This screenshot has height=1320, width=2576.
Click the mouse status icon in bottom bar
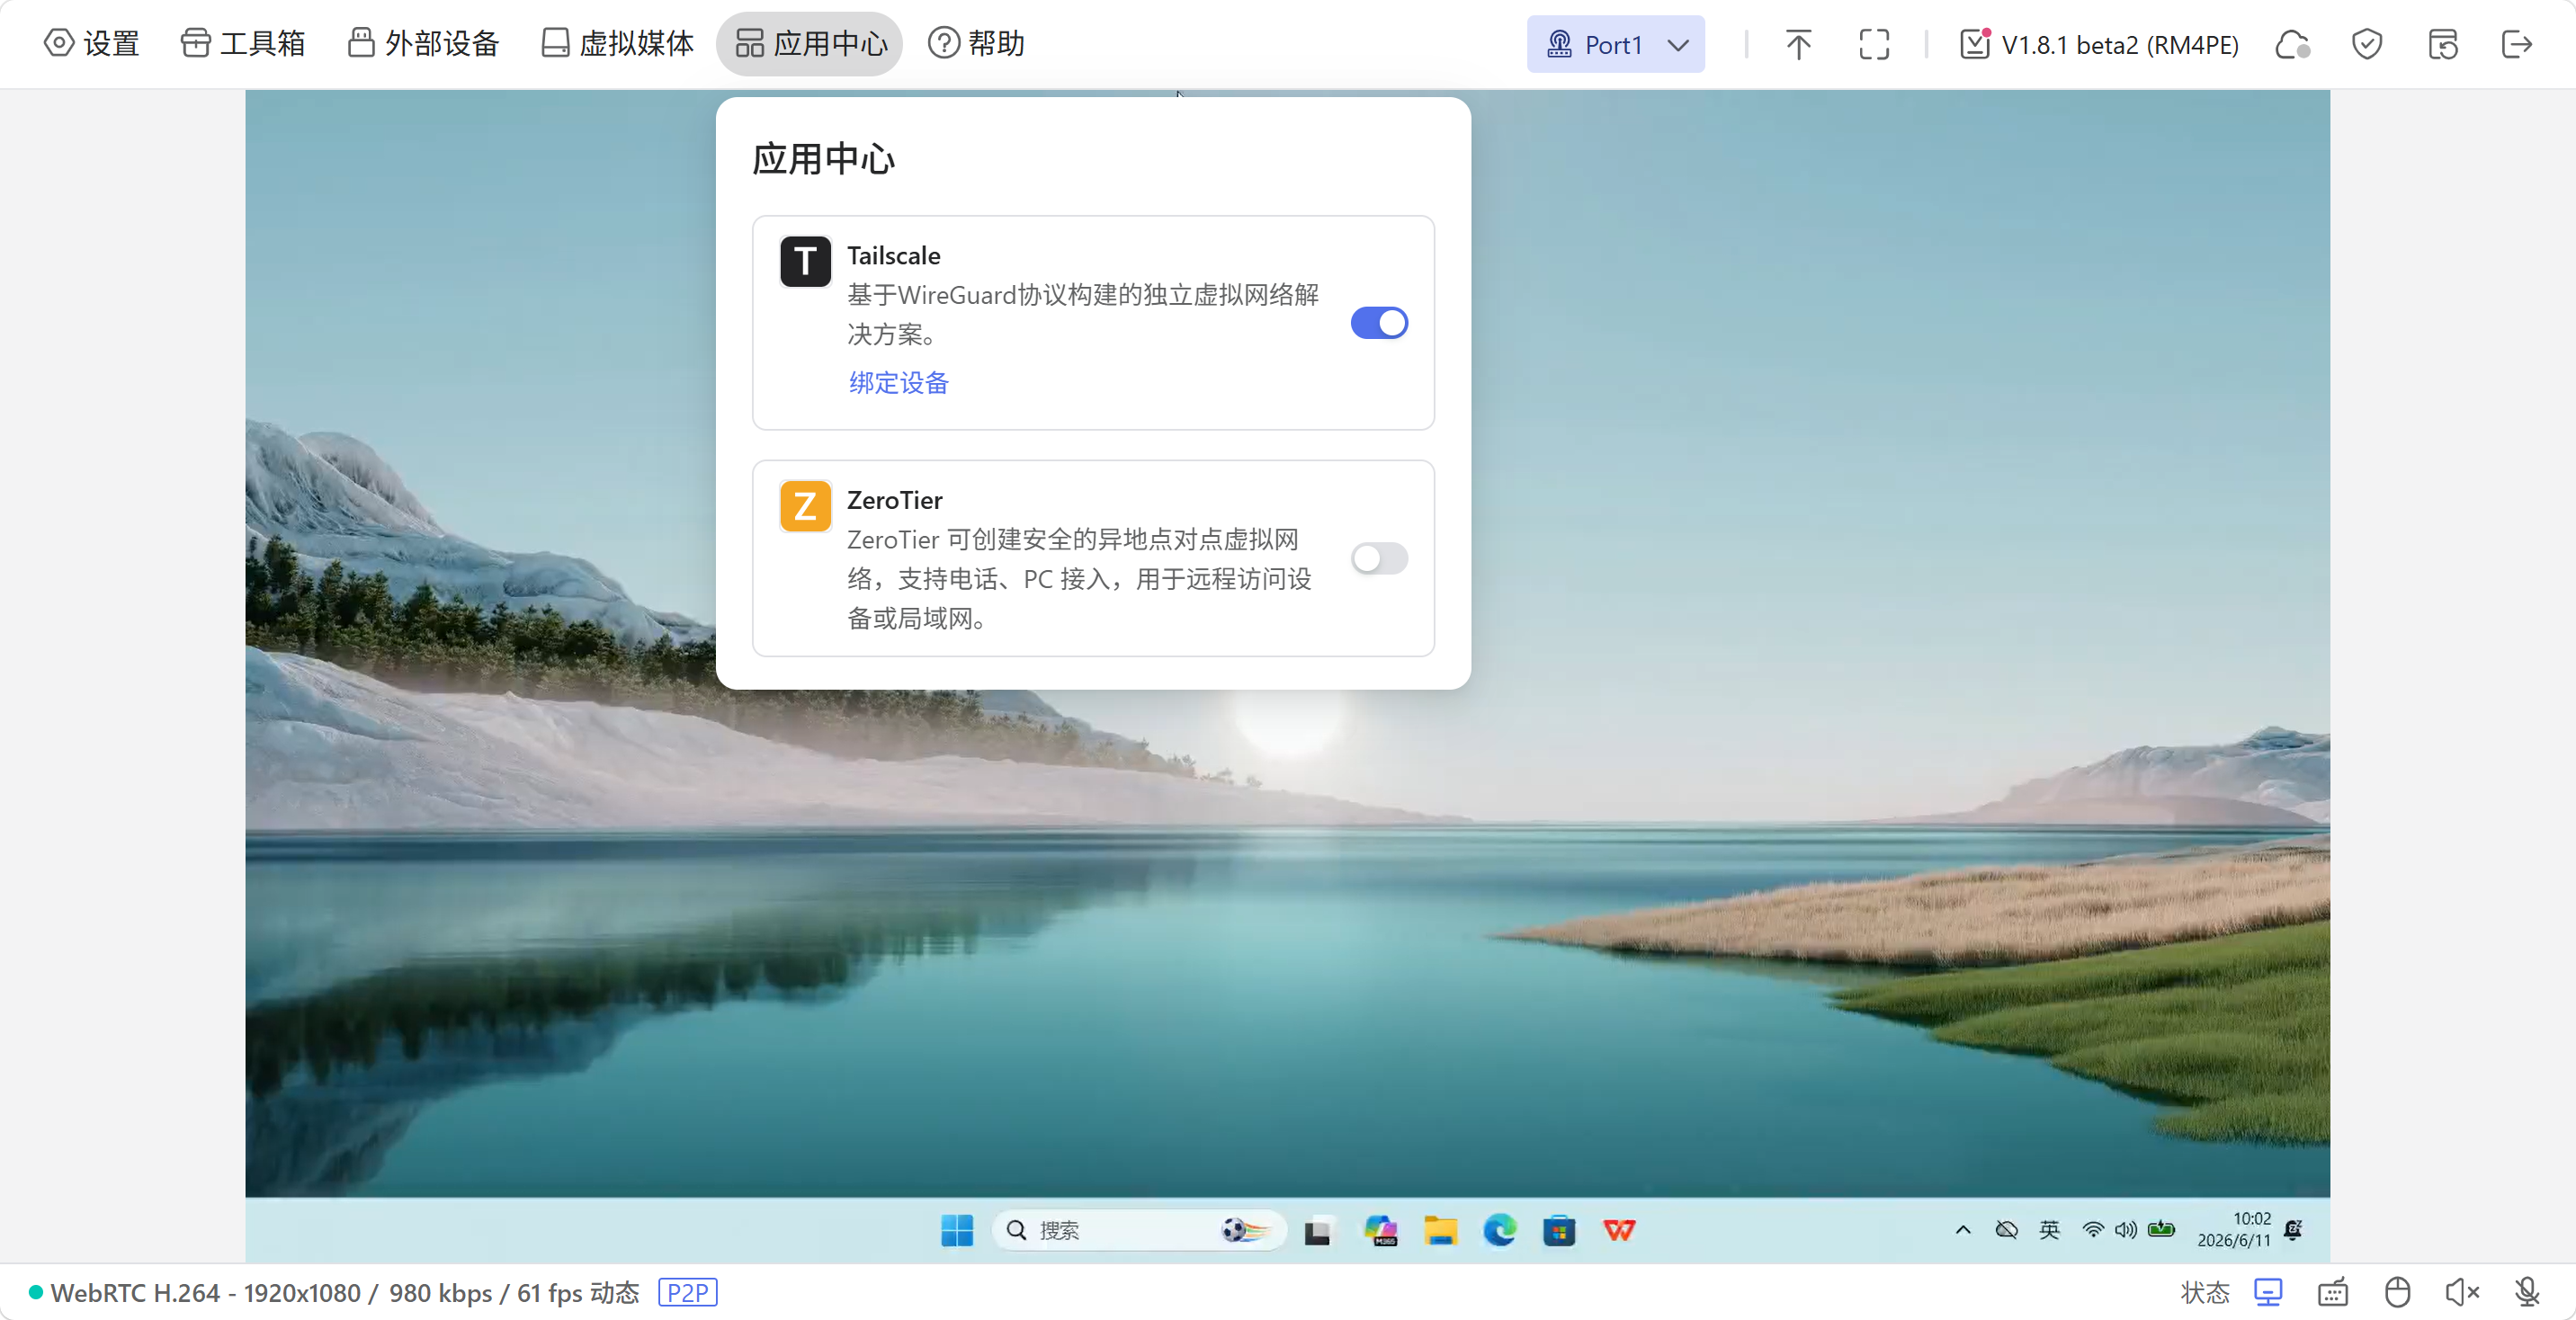[2397, 1292]
